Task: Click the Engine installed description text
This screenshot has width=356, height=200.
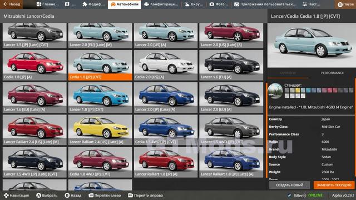Action: click(x=311, y=107)
